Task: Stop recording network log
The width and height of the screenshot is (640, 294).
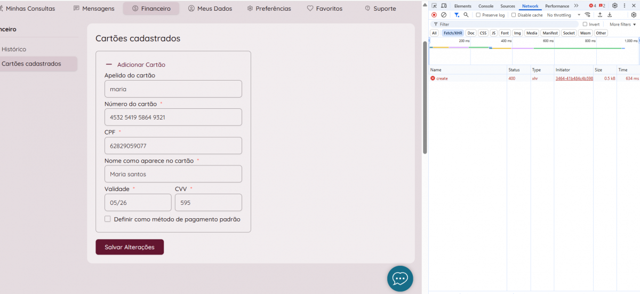Action: pyautogui.click(x=434, y=15)
